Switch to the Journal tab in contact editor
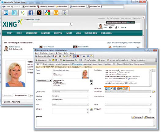The image size is (161, 132). coord(120,64)
